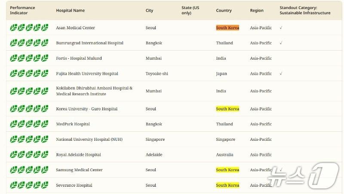Click the leaf rating icons for Fujita Health University Hospital
Screen dimensions: 344x194
click(x=29, y=73)
